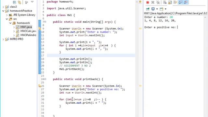Image resolution: width=208 pixels, height=117 pixels.
Task: Click the '// ASSIGNMENT 3 NO 2' comment
Action: [x=75, y=66]
